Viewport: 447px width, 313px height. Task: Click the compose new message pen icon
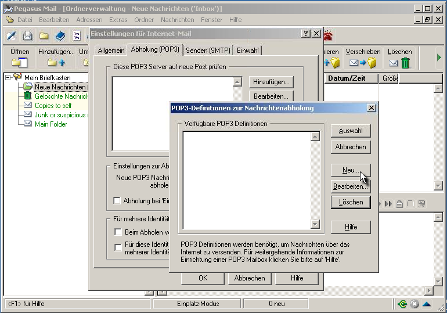[x=12, y=36]
